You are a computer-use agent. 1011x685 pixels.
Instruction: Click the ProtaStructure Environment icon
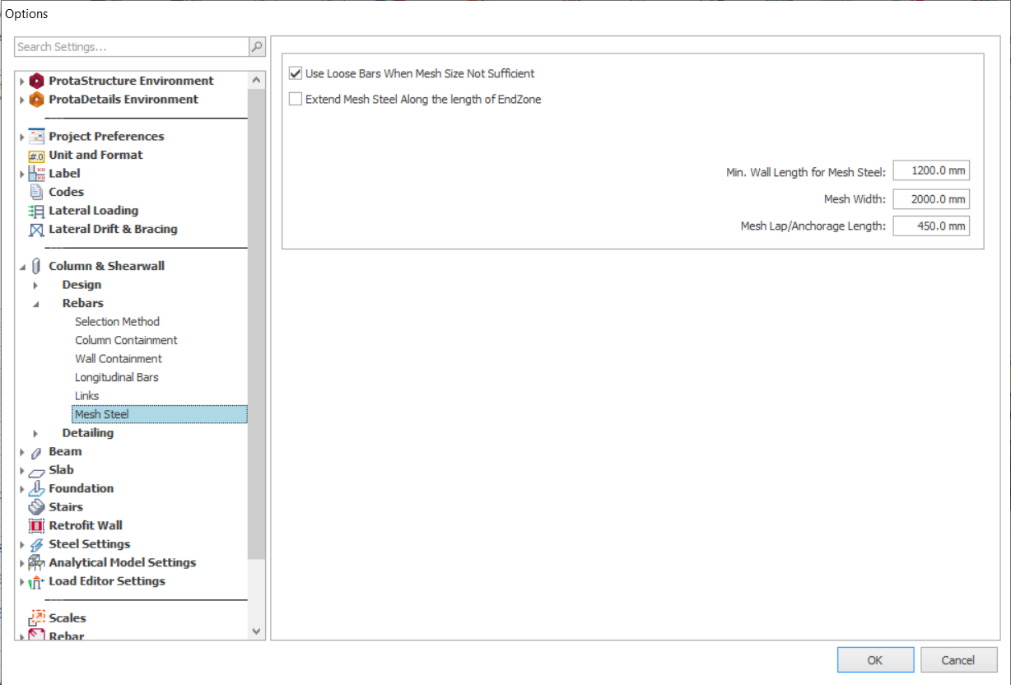pos(36,81)
